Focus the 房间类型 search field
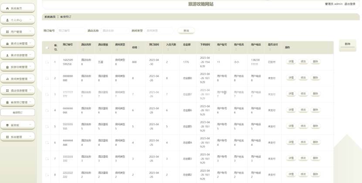The height and width of the screenshot is (183, 362). click(x=159, y=30)
